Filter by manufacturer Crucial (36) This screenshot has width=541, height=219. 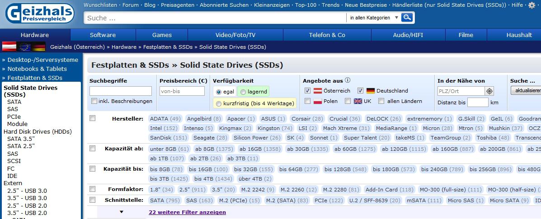click(x=345, y=119)
